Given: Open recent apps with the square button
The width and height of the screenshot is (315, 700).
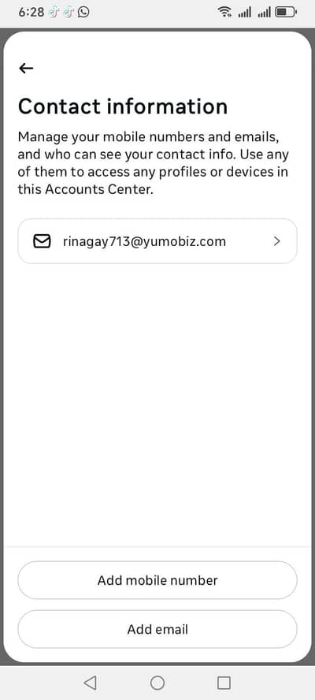Looking at the screenshot, I should 224,683.
